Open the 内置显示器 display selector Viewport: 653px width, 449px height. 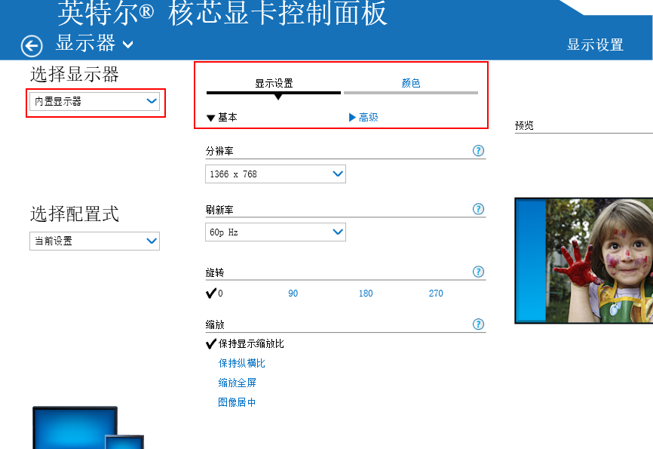pyautogui.click(x=94, y=101)
